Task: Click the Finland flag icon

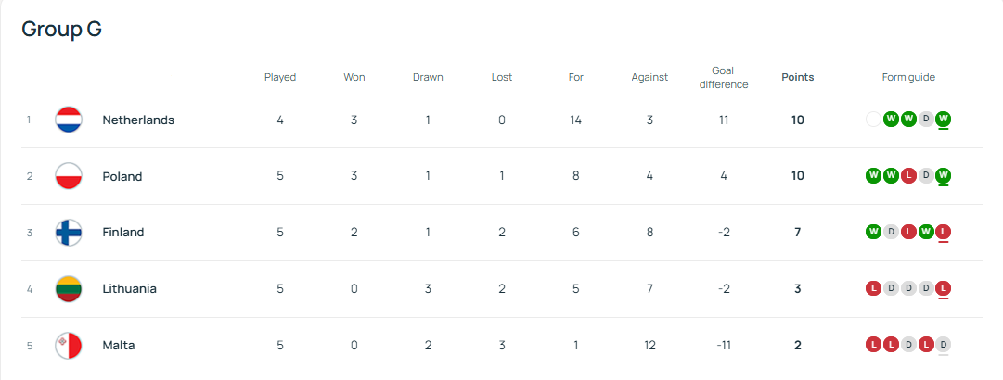Action: 69,233
